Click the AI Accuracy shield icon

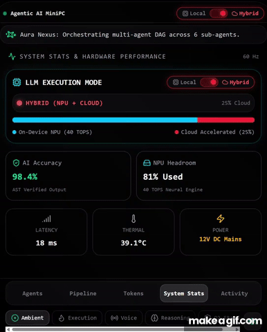pyautogui.click(x=16, y=163)
